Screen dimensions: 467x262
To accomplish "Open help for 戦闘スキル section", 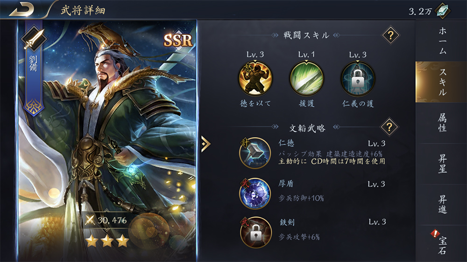I will 390,35.
